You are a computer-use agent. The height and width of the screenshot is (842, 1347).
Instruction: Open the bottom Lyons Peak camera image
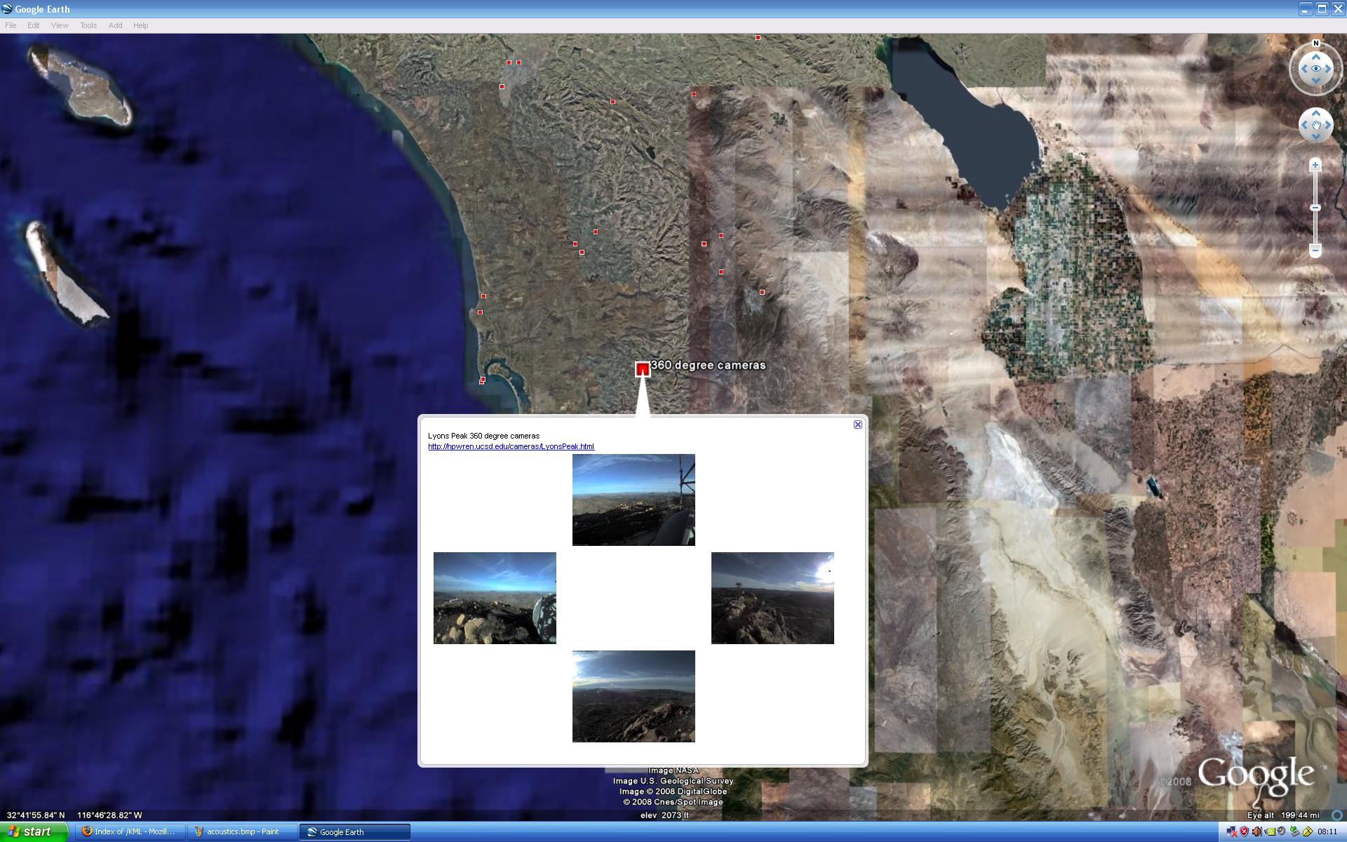634,696
